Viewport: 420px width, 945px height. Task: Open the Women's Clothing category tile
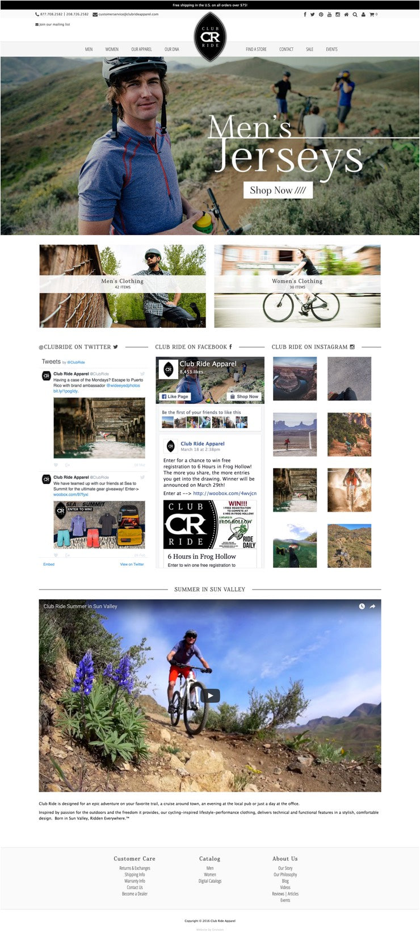click(x=297, y=286)
